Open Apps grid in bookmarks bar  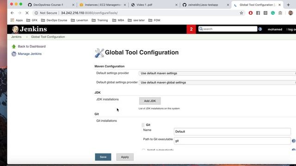tap(17, 20)
